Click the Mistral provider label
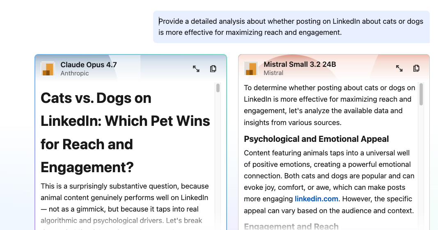 [x=273, y=73]
